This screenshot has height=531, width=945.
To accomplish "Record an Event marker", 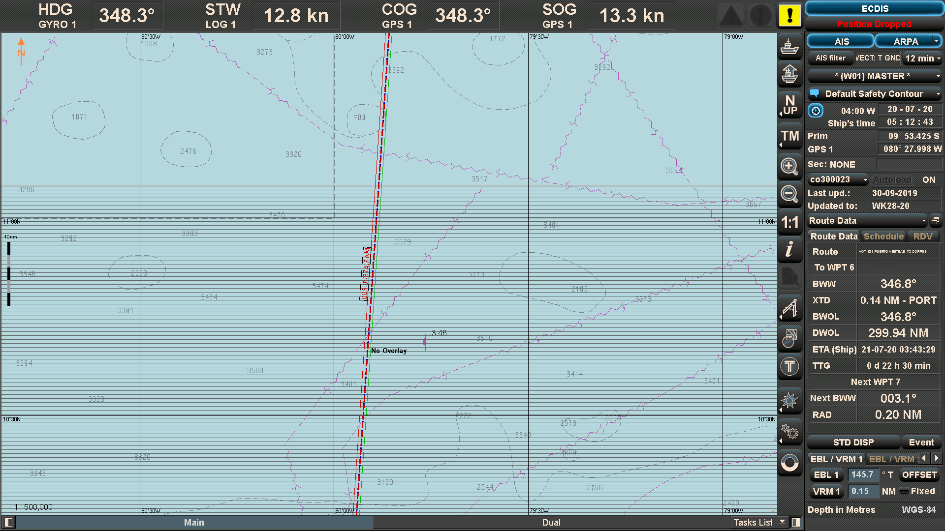I will 921,442.
